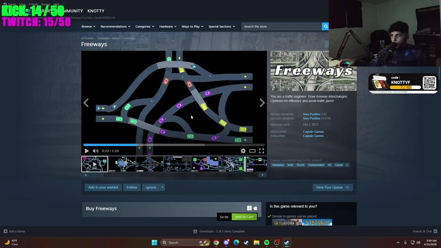Expand more tags with plus button
441x248 pixels.
[347, 165]
